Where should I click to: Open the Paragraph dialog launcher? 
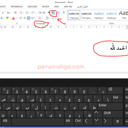pyautogui.click(x=65, y=24)
